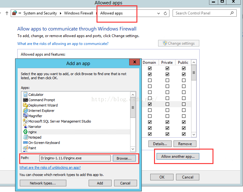
Task: Open the address bar history dropdown
Action: tap(158, 13)
